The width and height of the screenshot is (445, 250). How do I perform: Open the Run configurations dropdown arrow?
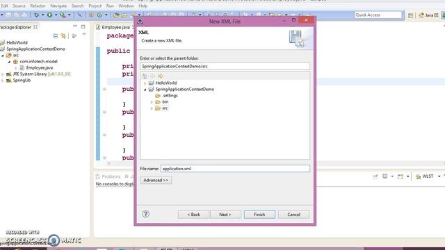56,15
